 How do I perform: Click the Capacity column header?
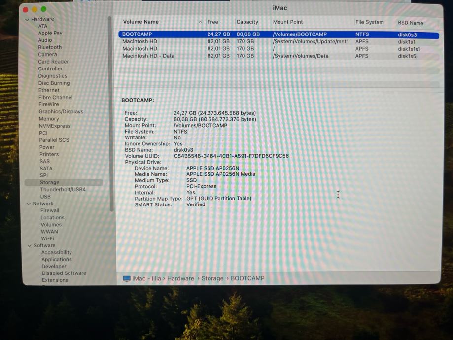[x=247, y=22]
